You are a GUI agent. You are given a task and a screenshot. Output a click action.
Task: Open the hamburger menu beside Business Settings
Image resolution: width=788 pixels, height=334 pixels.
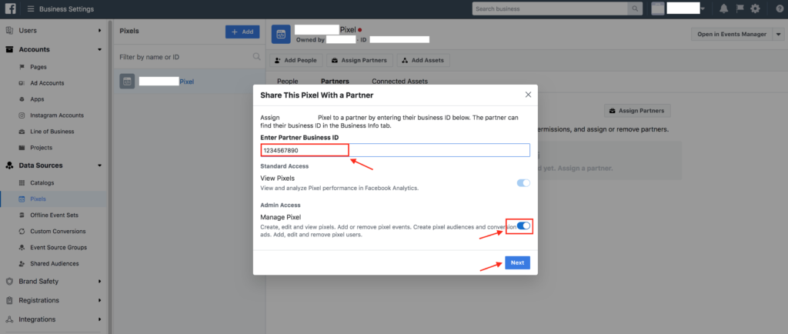(31, 8)
